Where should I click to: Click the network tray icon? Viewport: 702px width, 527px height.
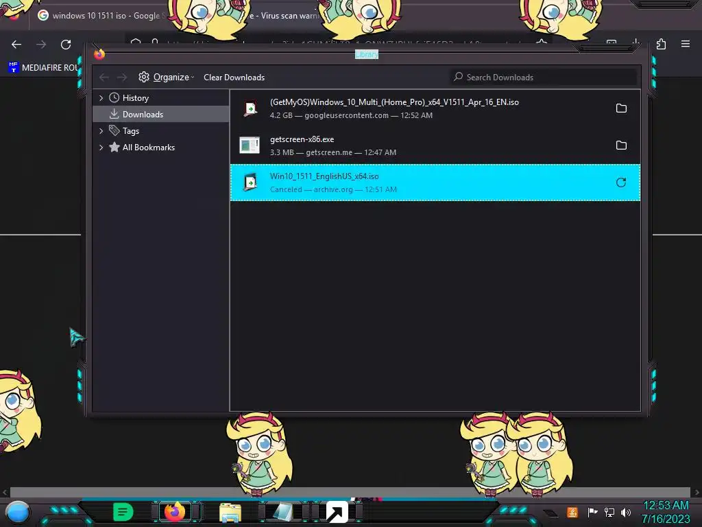coord(609,512)
